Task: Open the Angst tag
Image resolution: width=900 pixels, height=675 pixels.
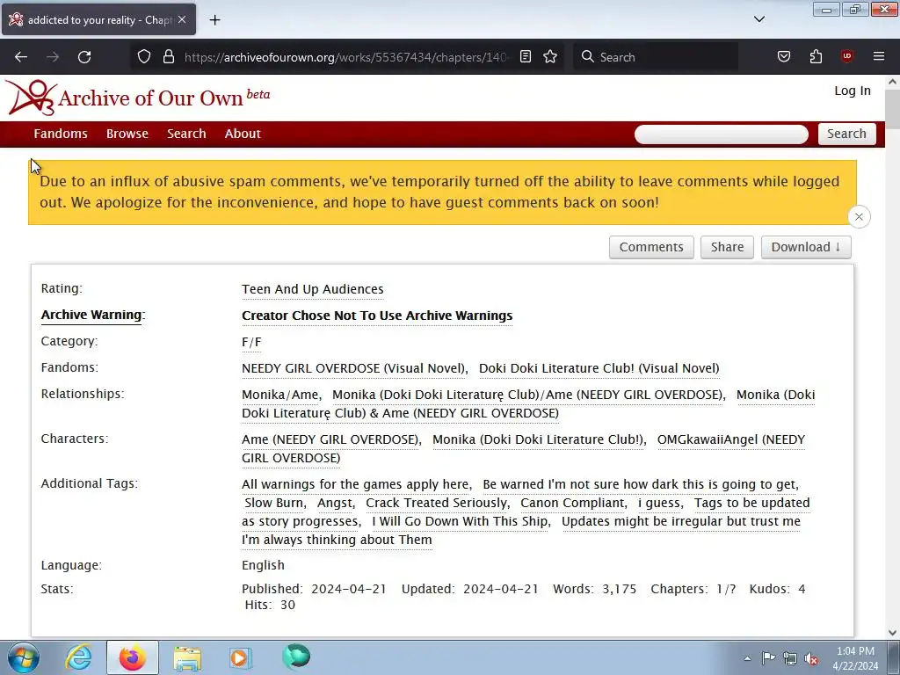Action: 335,503
